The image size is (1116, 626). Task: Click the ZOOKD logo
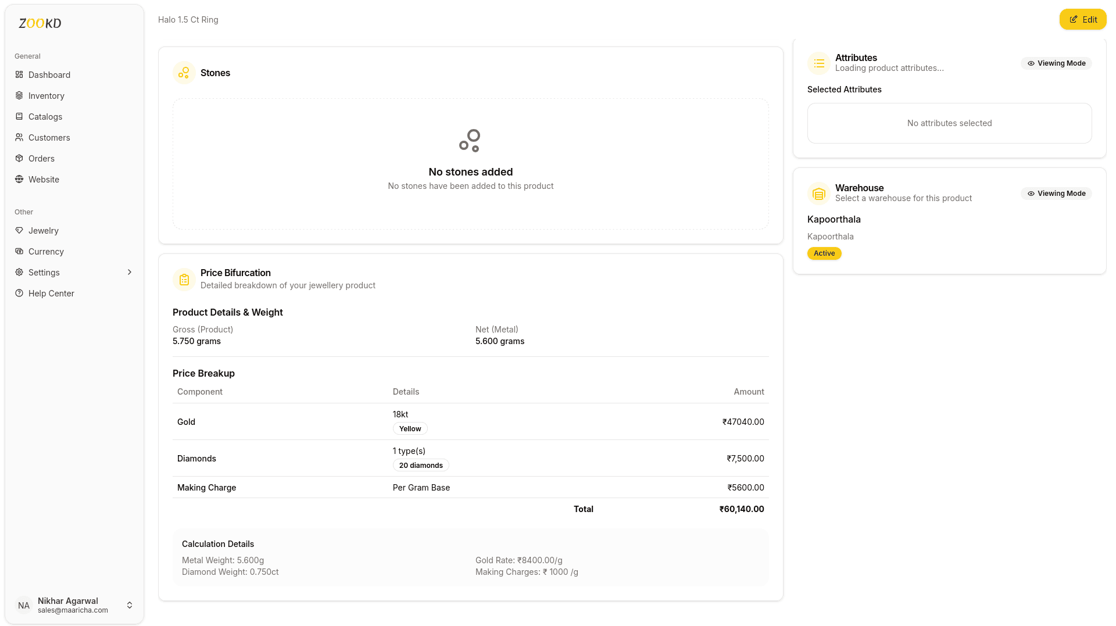(39, 23)
